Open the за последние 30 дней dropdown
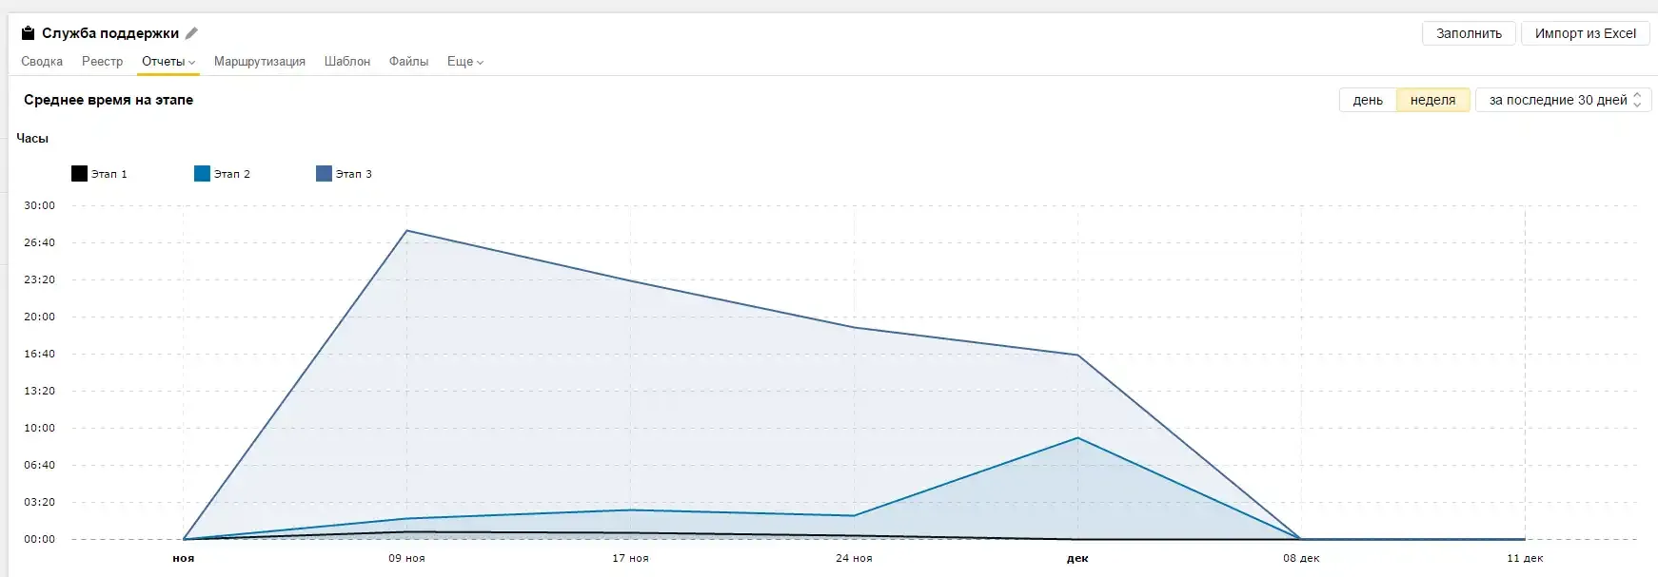The width and height of the screenshot is (1658, 577). [x=1563, y=100]
